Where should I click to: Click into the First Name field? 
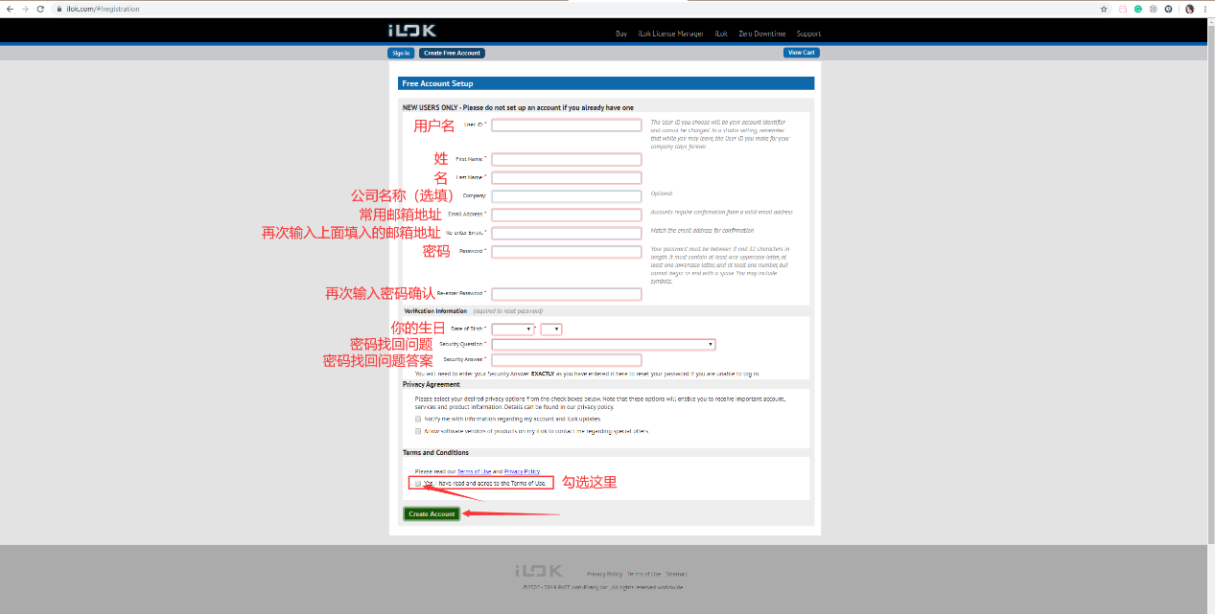[567, 160]
